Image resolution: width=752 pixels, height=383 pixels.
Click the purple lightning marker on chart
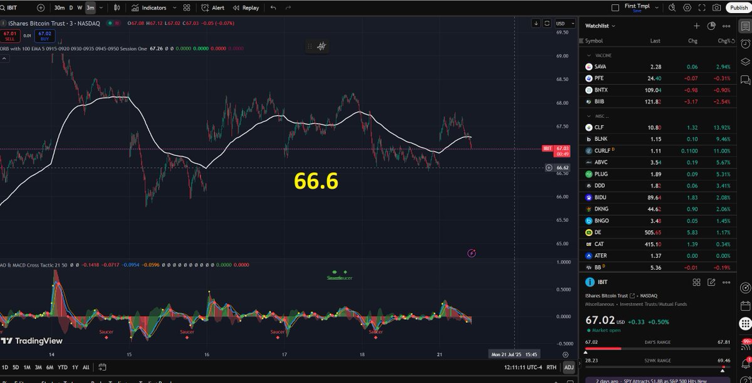(x=471, y=253)
